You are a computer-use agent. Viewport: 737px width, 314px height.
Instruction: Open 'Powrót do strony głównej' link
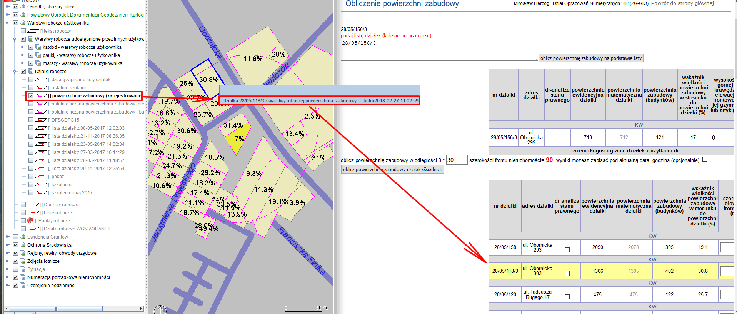(682, 3)
